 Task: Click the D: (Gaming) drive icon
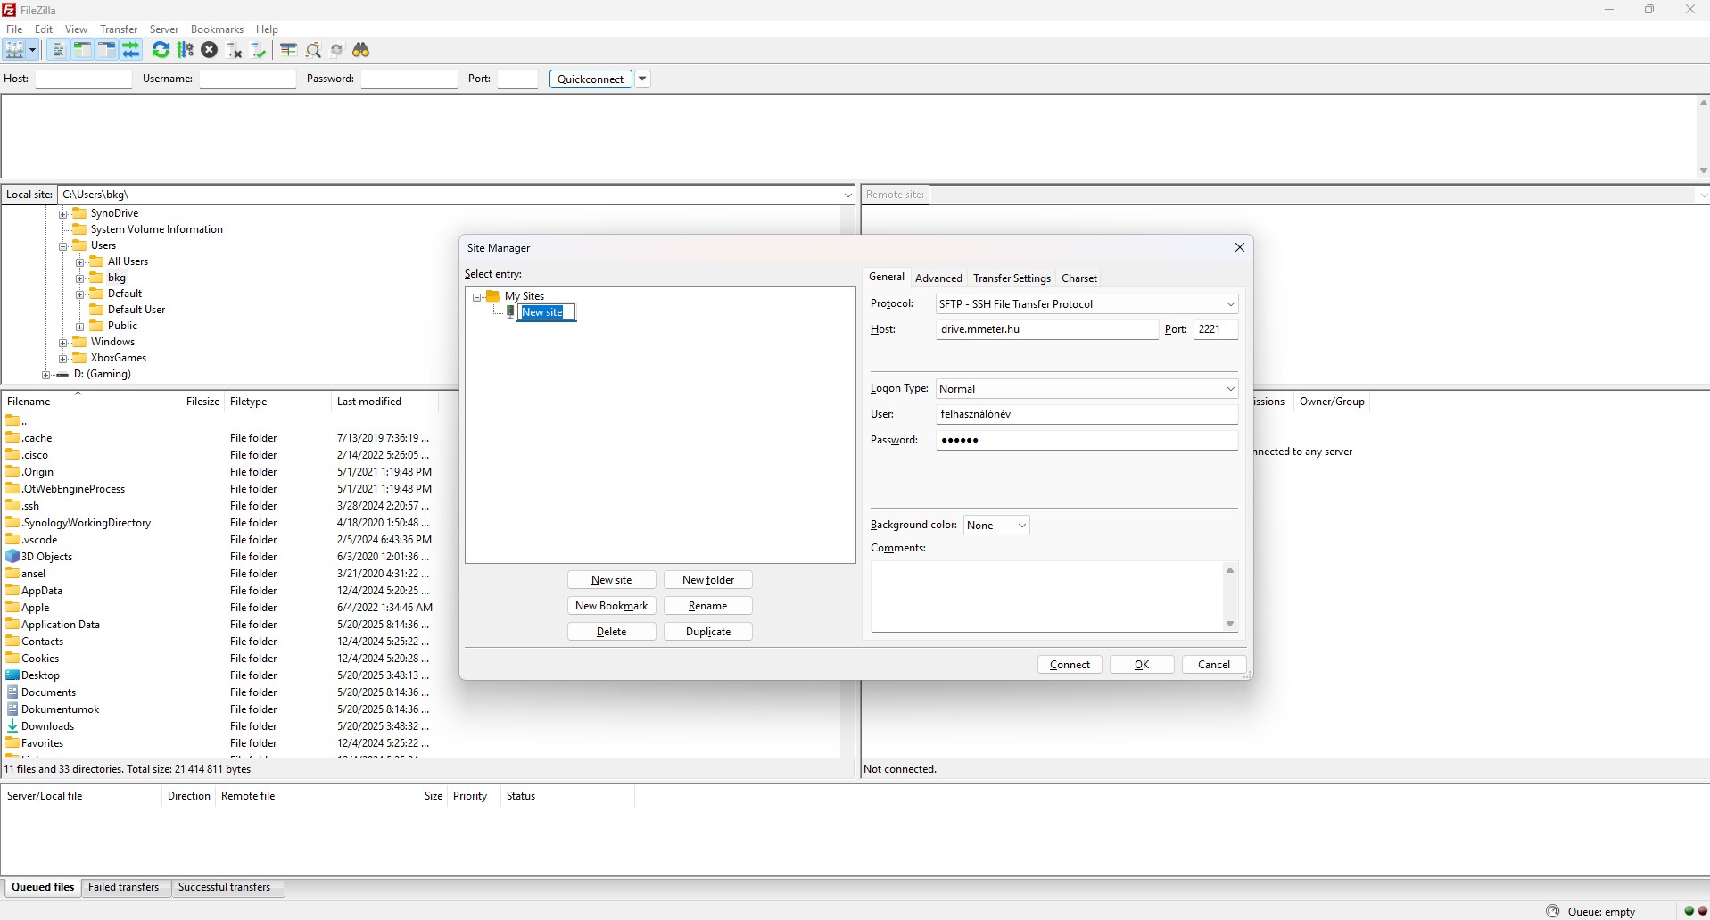(62, 375)
